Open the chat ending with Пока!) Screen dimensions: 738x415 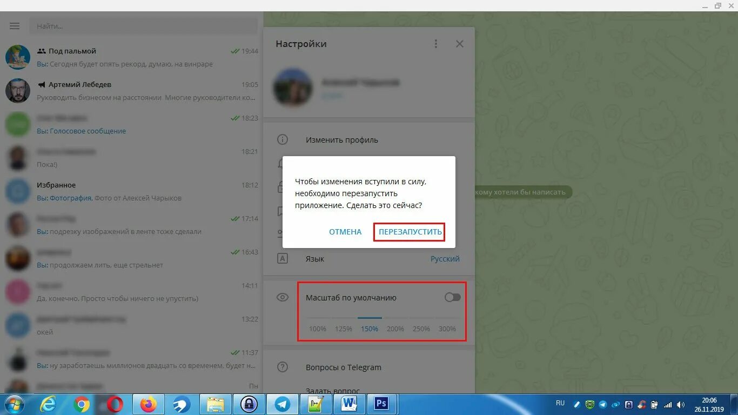(132, 158)
